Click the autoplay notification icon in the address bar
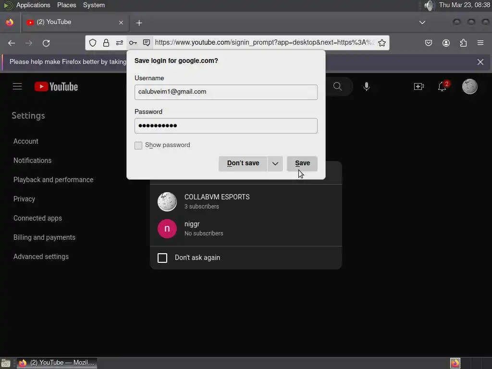492x369 pixels. click(147, 43)
